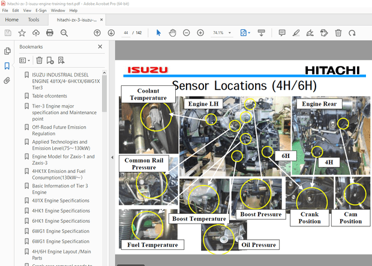
Task: Open the Window menu
Action: [x=58, y=10]
